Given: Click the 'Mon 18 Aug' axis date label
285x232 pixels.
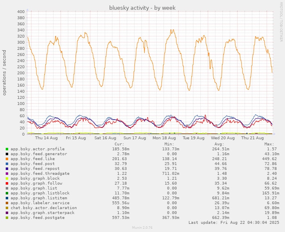Looking at the screenshot, I should pos(164,138).
